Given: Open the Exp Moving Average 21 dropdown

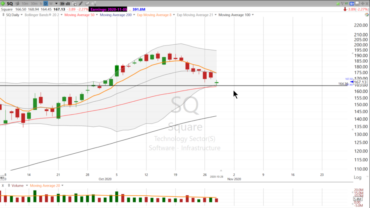Looking at the screenshot, I should tap(215, 15).
